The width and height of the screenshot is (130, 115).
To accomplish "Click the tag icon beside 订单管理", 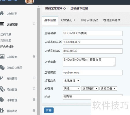I will point(2,100).
